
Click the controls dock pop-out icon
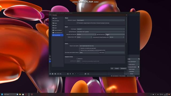click(x=139, y=59)
